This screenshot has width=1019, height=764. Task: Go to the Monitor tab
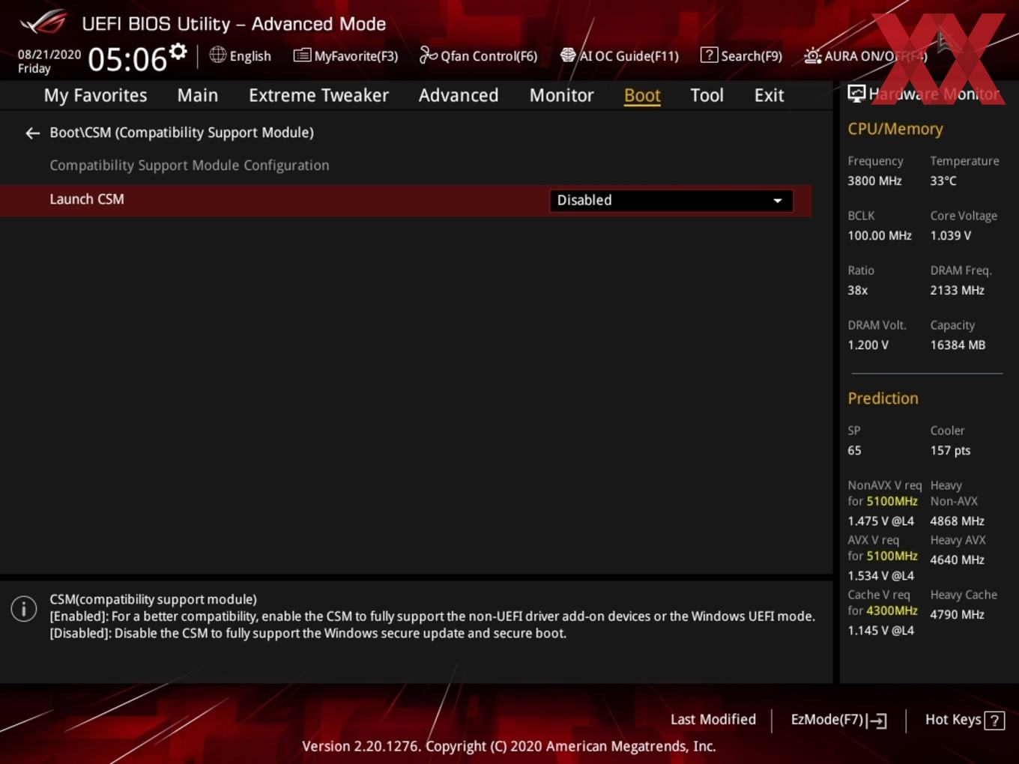coord(561,95)
